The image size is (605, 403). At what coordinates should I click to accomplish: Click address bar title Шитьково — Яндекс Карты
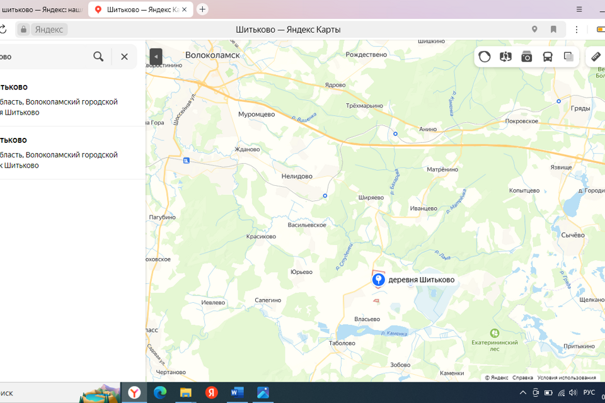pyautogui.click(x=288, y=30)
